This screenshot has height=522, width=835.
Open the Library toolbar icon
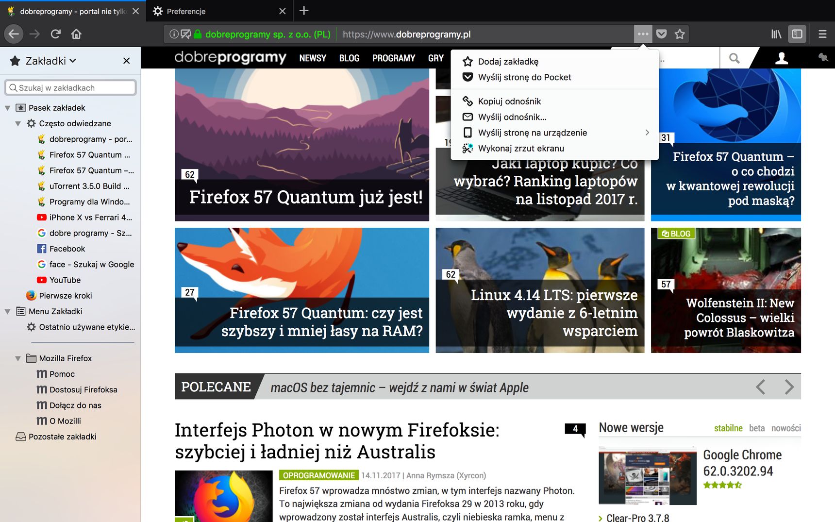pos(776,34)
